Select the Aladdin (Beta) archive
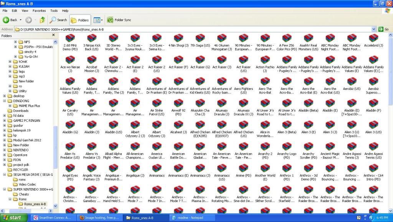Viewport: 393px width, 222px height. click(x=308, y=106)
